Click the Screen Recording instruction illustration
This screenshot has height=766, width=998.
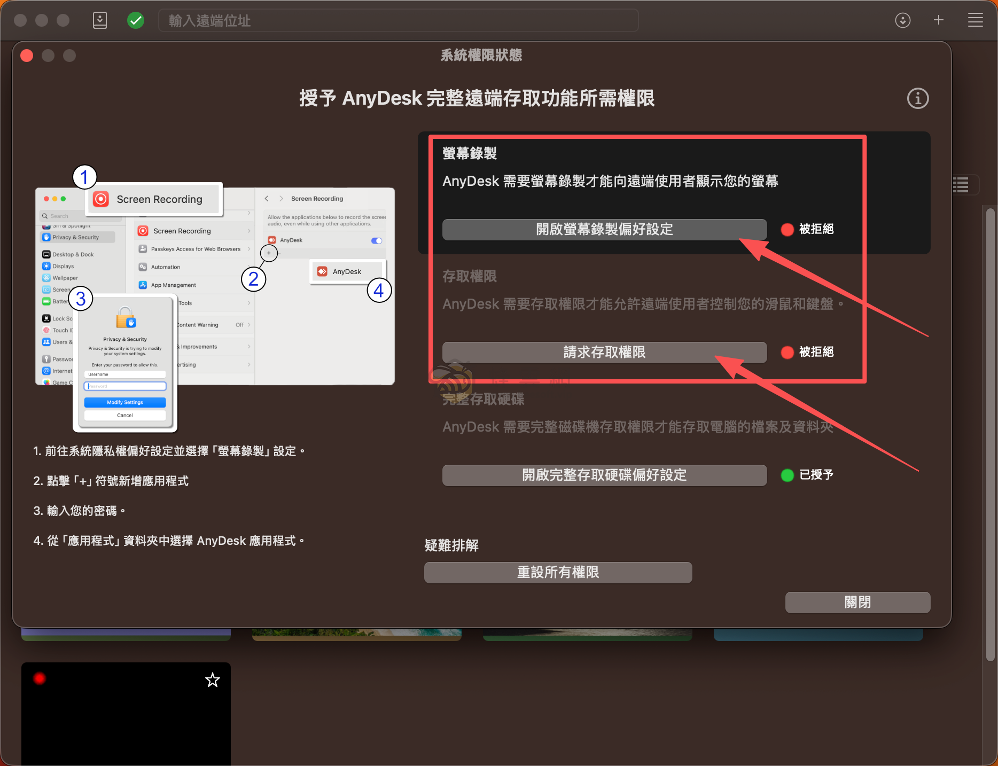[215, 298]
